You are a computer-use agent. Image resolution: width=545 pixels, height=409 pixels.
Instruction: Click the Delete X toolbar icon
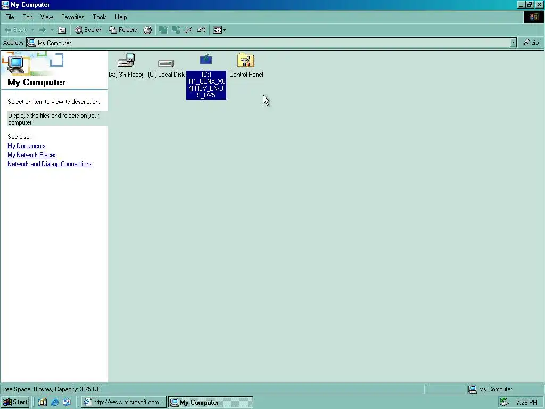pos(189,30)
